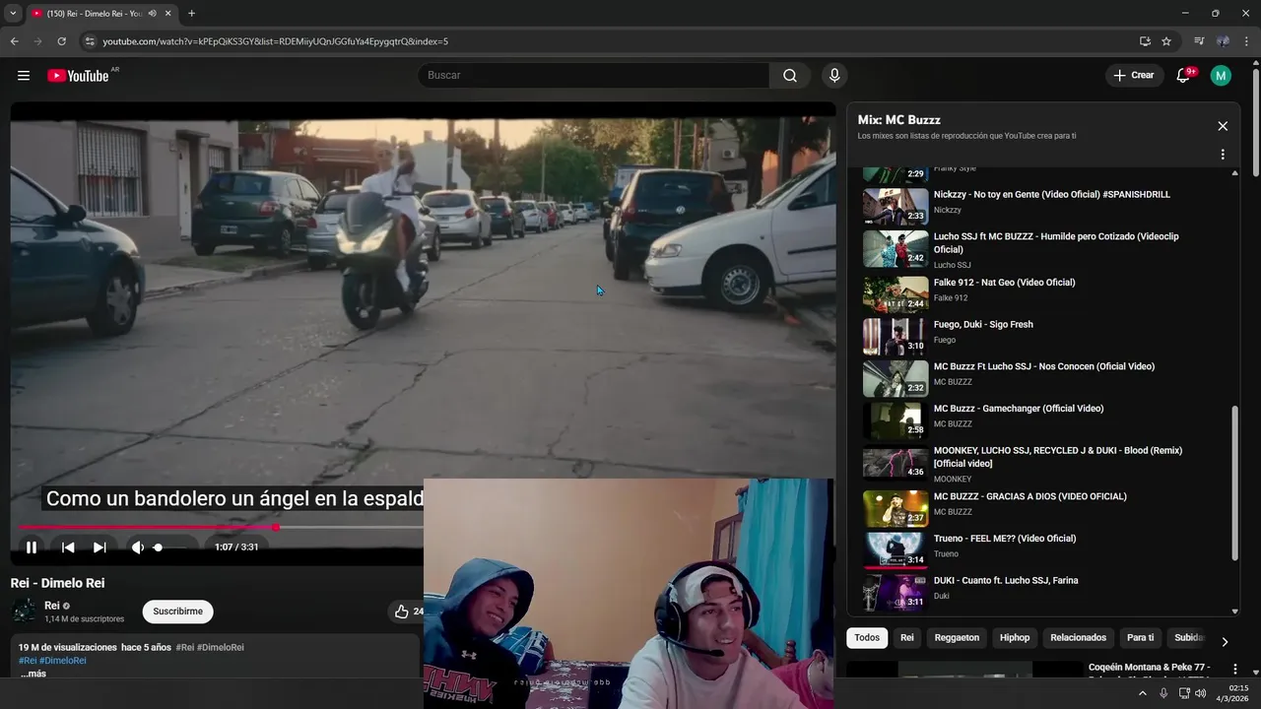Open options for Coqeéin Montana video

(x=1235, y=670)
